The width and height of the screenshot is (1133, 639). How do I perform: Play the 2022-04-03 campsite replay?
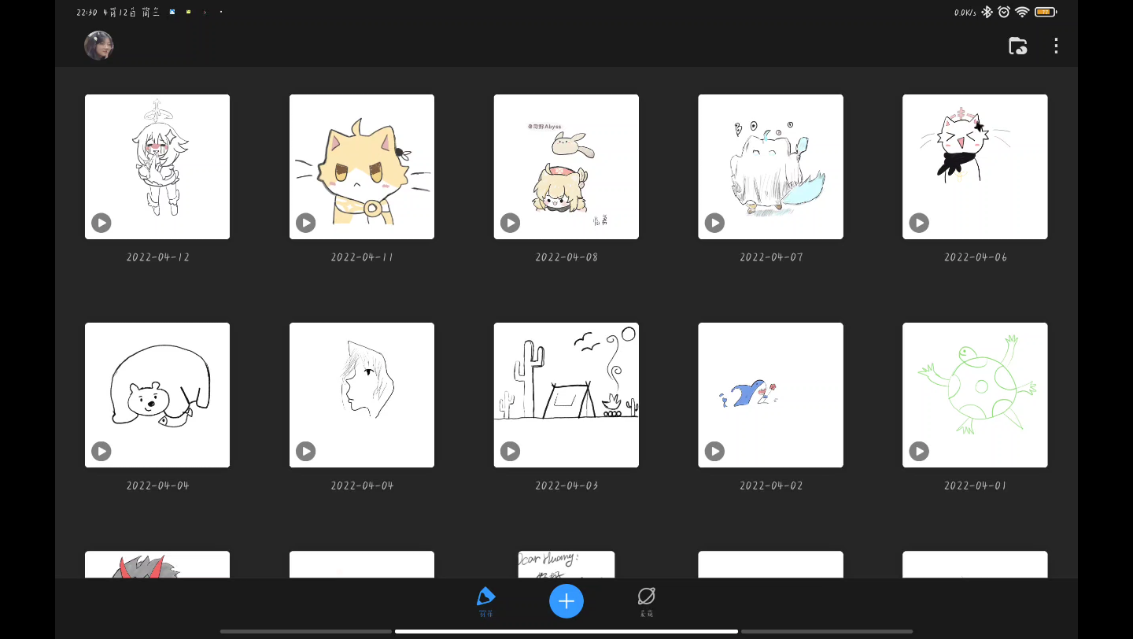511,451
